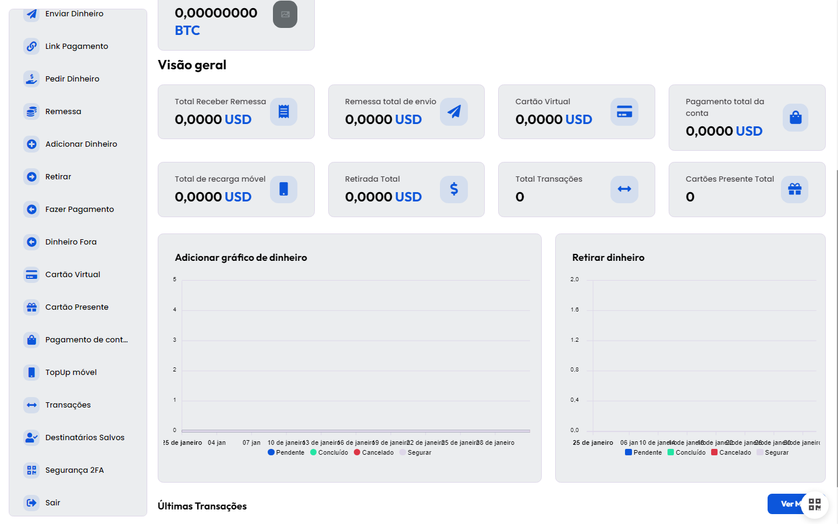Click the paper plane Remessa envio icon

pyautogui.click(x=454, y=112)
